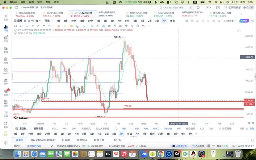Click the lock drawings icon
This screenshot has height=160, width=256.
(x=115, y=26)
